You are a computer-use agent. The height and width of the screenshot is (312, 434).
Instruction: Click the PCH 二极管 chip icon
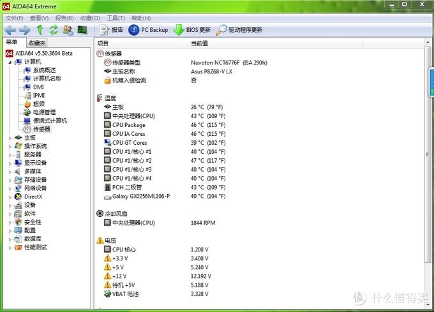pyautogui.click(x=107, y=187)
